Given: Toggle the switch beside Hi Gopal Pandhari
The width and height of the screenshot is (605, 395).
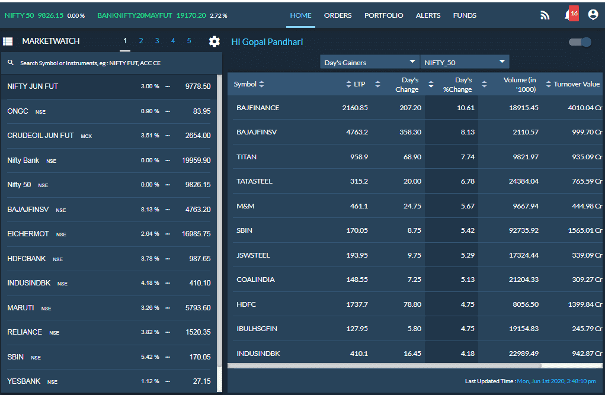Looking at the screenshot, I should (580, 42).
